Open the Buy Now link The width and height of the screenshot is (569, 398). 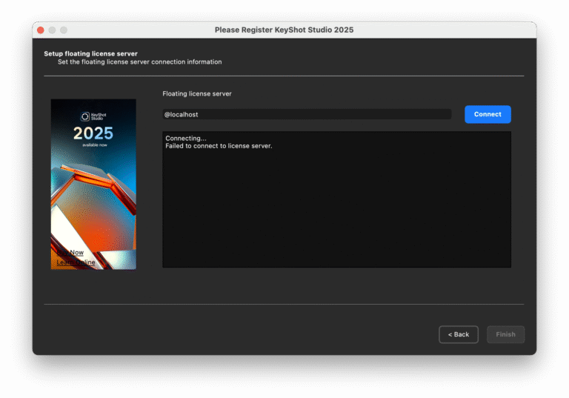tap(70, 253)
